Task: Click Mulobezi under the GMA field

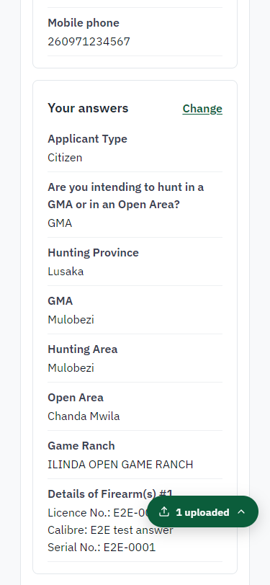Action: 71,320
